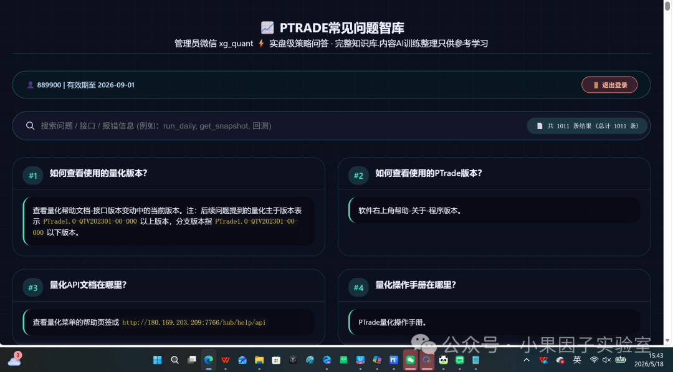This screenshot has height=372, width=673.
Task: Open the weather widget with the 3 badge
Action: (14, 359)
